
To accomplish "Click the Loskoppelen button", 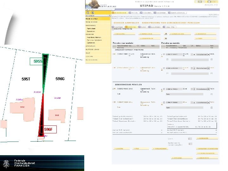I will [x=149, y=38].
